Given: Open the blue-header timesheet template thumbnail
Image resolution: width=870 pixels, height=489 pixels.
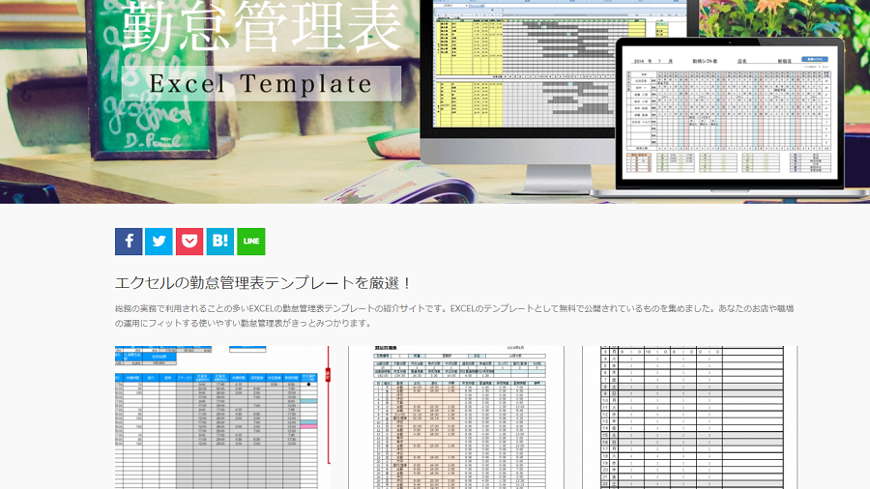Looking at the screenshot, I should [x=222, y=417].
